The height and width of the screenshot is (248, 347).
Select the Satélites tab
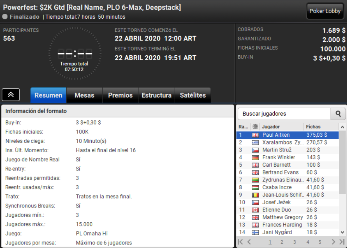point(193,95)
